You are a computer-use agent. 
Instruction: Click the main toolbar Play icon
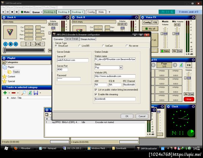[x=3, y=12]
